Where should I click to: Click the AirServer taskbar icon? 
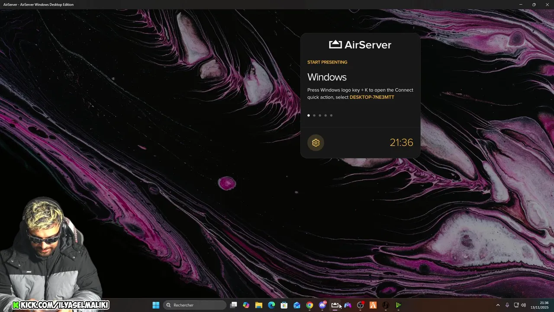tap(335, 305)
